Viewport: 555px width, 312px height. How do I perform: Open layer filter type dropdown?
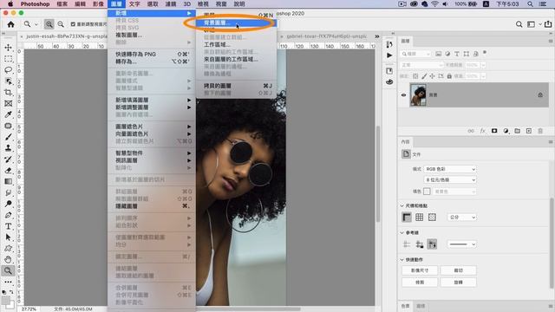(416, 54)
